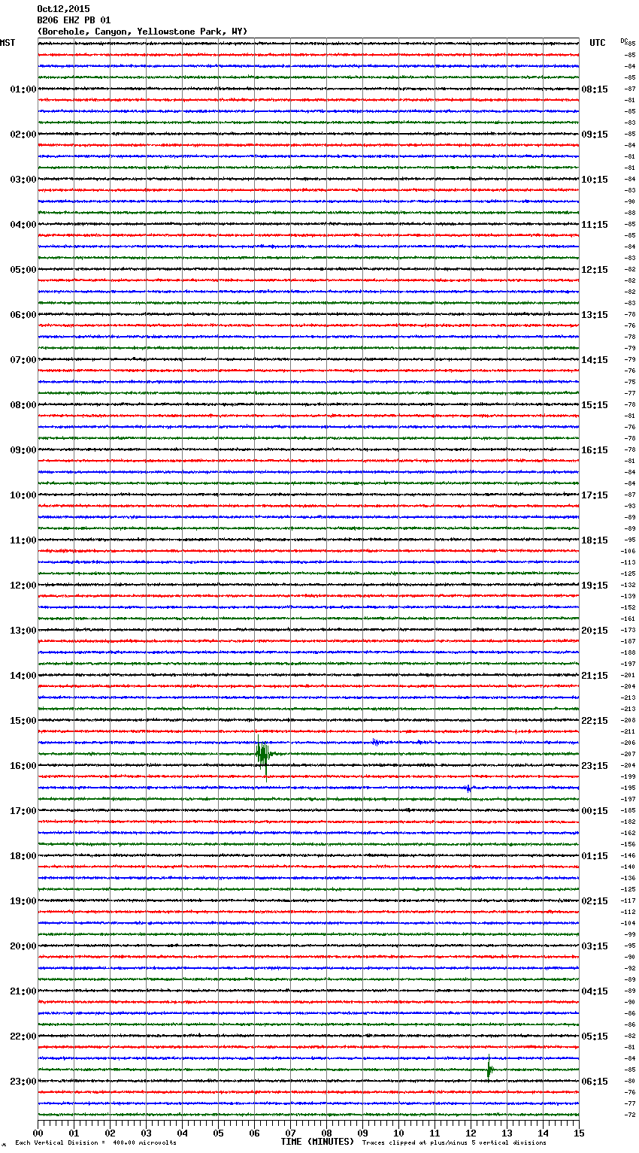Viewport: 639px width, 1153px height.
Task: Click the 16:15 UTC time label
Action: click(595, 450)
